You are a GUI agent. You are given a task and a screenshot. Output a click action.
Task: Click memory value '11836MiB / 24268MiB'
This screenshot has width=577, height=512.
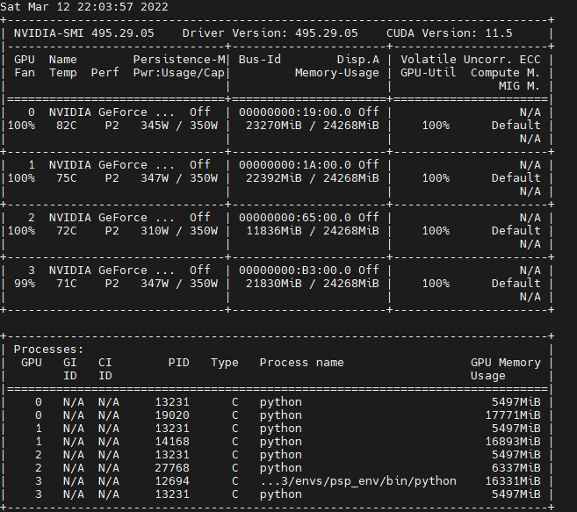click(313, 231)
